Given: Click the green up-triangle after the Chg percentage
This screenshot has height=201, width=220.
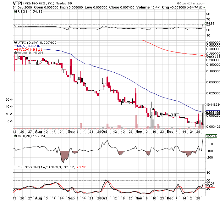Looking at the screenshot, I should tap(204, 8).
